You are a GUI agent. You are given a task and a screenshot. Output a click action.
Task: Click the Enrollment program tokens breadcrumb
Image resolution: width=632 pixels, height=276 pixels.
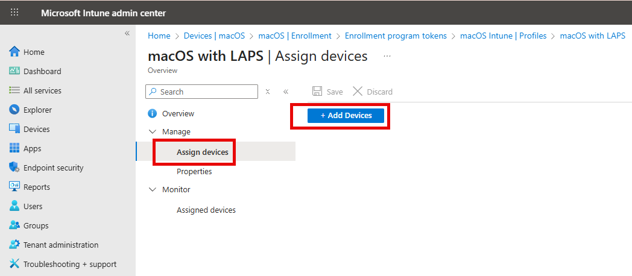click(x=396, y=36)
